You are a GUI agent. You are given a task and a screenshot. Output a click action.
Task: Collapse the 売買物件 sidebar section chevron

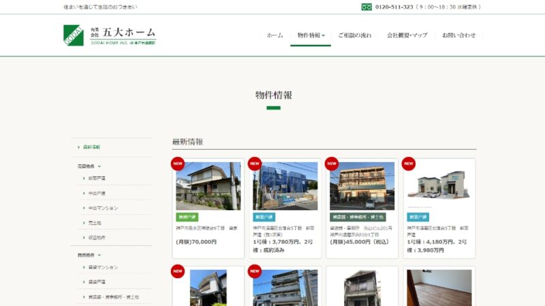(x=99, y=167)
